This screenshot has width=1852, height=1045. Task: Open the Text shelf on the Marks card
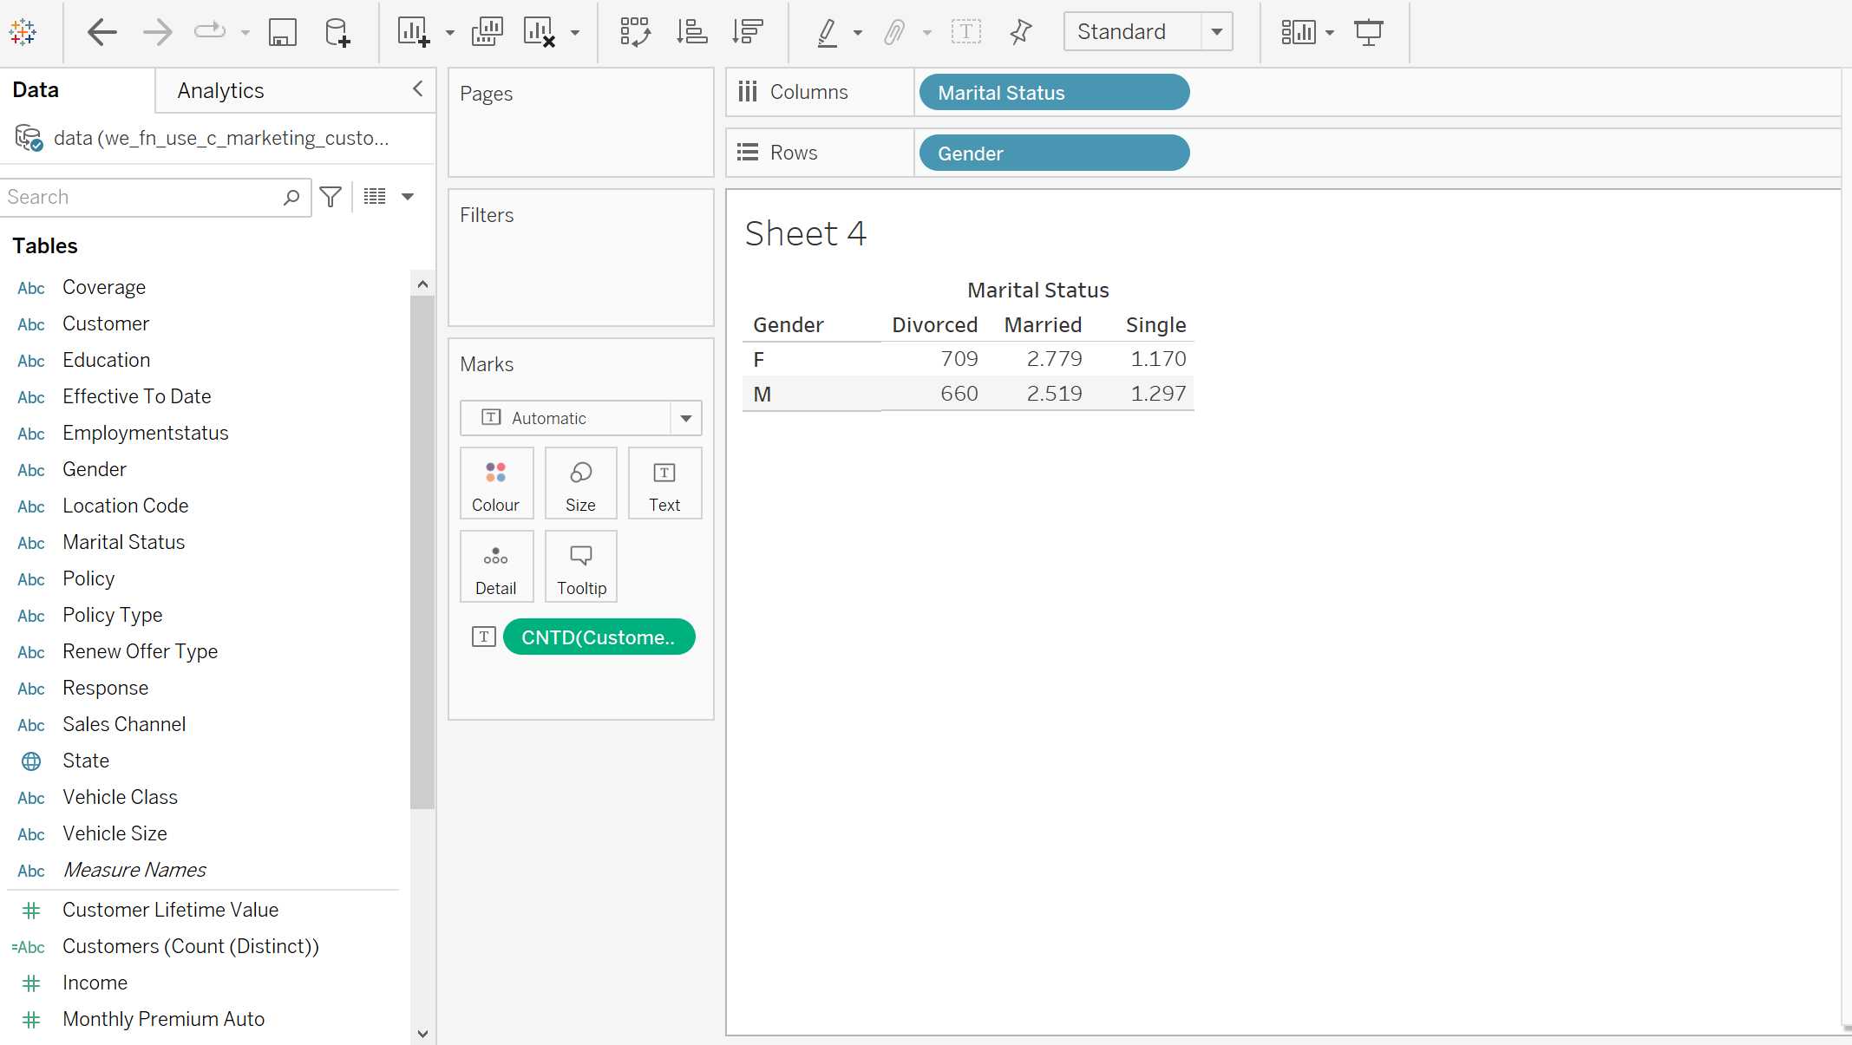(x=664, y=483)
